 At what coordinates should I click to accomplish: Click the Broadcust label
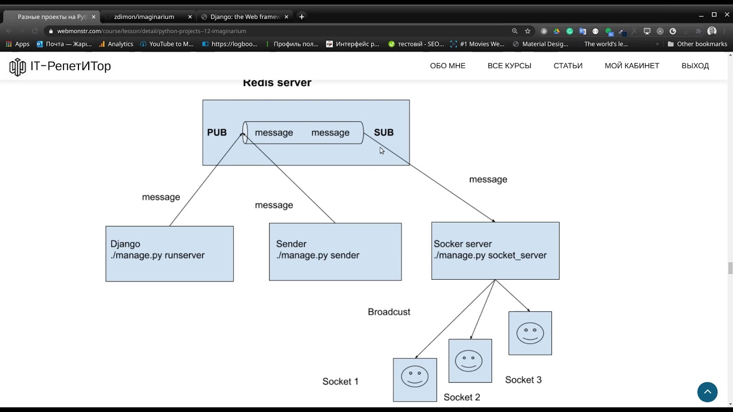[389, 312]
